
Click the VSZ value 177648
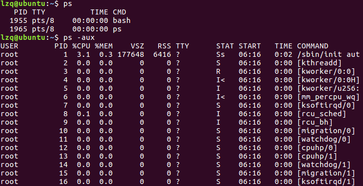click(131, 54)
